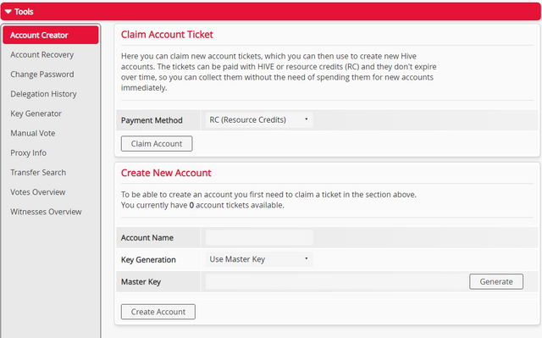The height and width of the screenshot is (338, 542).
Task: Open Manual Vote page
Action: (x=33, y=133)
